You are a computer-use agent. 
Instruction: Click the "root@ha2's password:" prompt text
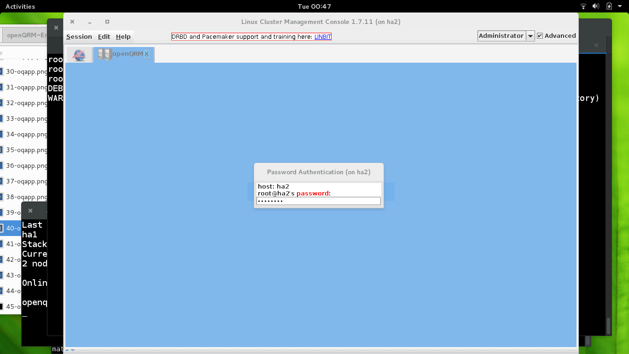tap(294, 194)
